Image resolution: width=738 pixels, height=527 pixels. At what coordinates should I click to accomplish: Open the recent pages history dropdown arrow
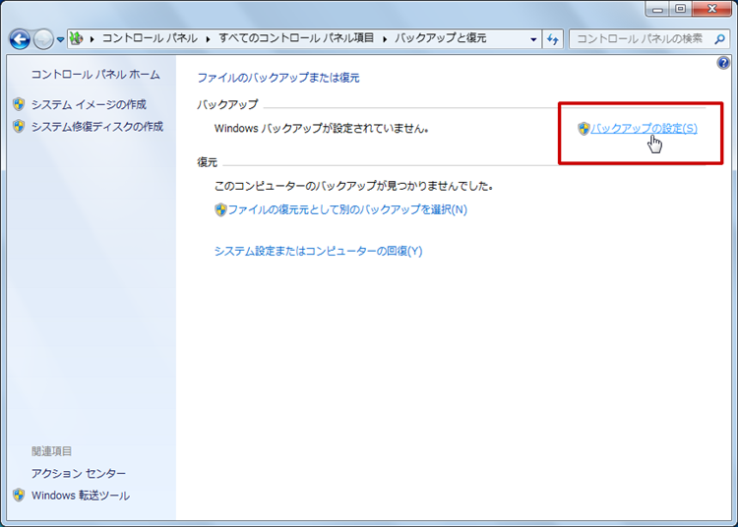(x=60, y=39)
